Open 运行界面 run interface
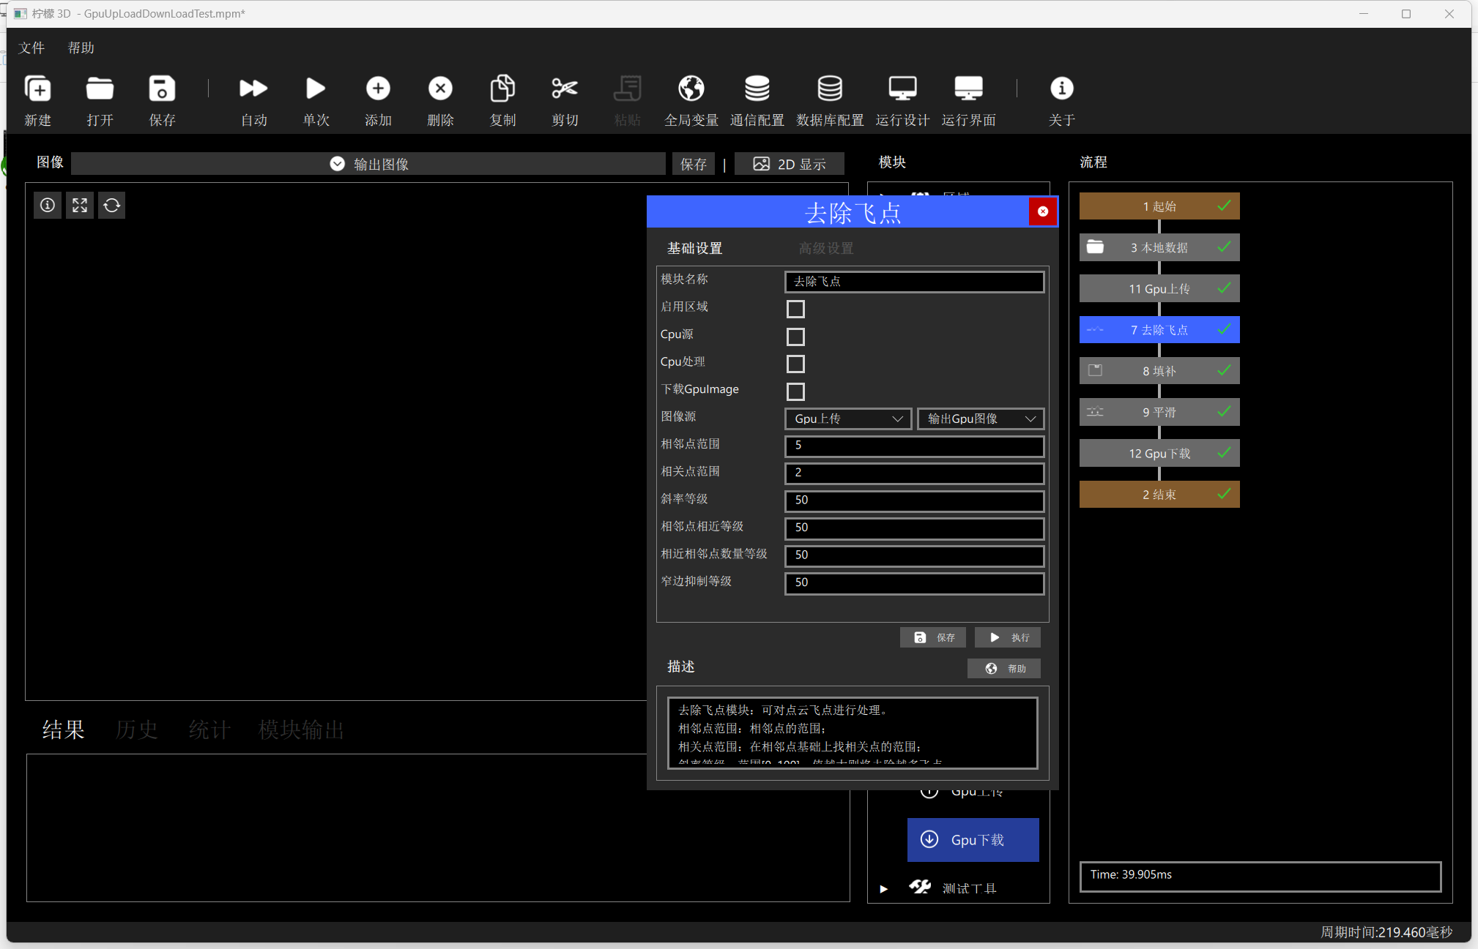The image size is (1478, 949). pyautogui.click(x=968, y=89)
